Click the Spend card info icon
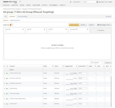This screenshot has width=115, height=108. [x=10, y=29]
